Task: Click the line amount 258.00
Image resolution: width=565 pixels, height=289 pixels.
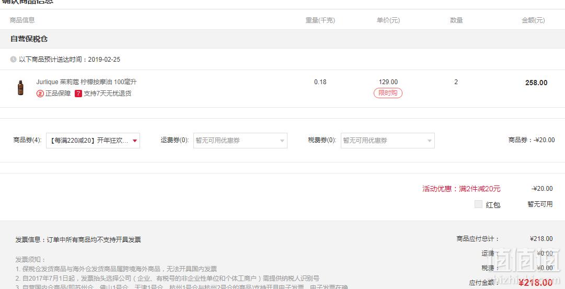Action: [x=536, y=83]
